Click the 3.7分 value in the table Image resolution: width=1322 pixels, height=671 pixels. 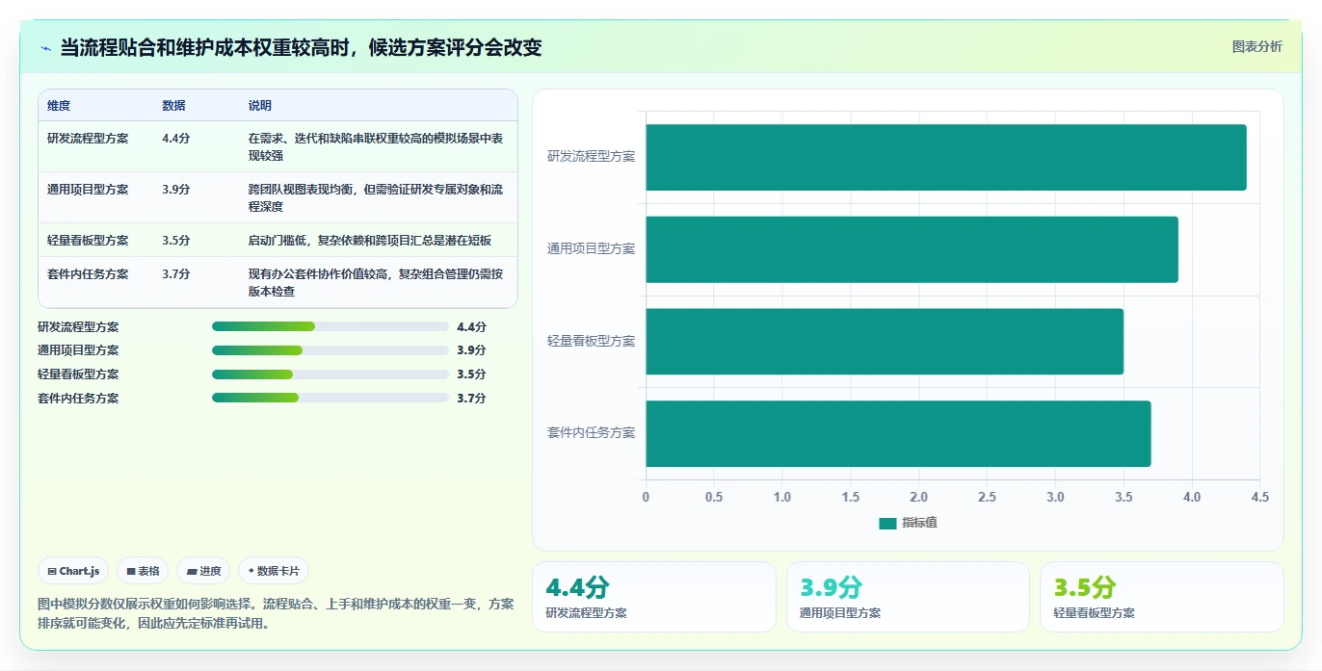[176, 274]
